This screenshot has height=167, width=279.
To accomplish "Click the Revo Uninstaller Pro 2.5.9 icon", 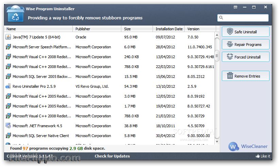I will point(8,86).
